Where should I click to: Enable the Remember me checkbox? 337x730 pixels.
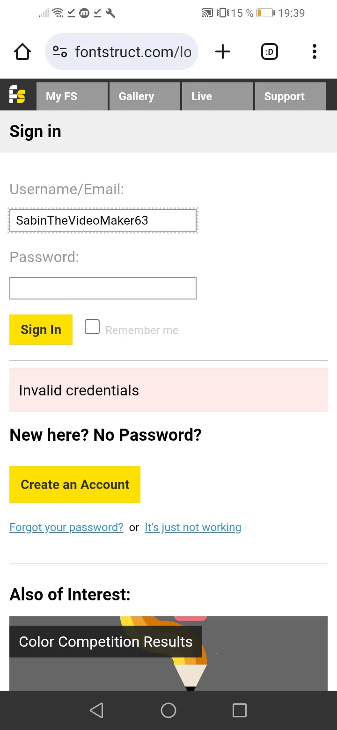92,327
